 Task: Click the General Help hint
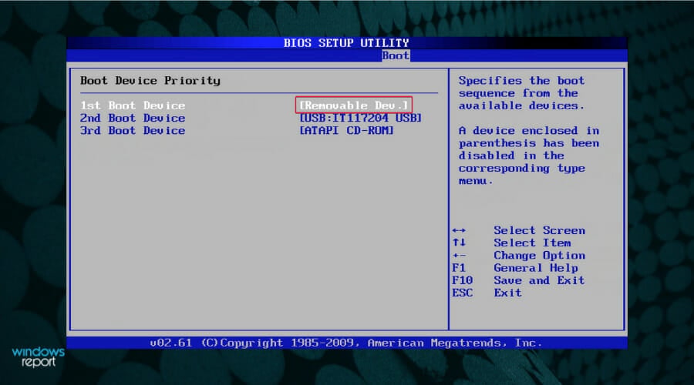536,268
